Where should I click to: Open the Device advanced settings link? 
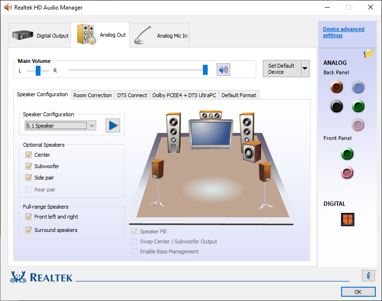coord(343,32)
